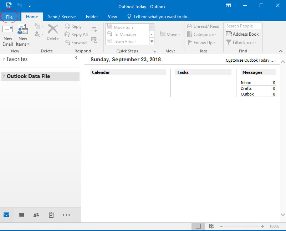The height and width of the screenshot is (231, 286).
Task: Switch to Mail view
Action: point(6,215)
